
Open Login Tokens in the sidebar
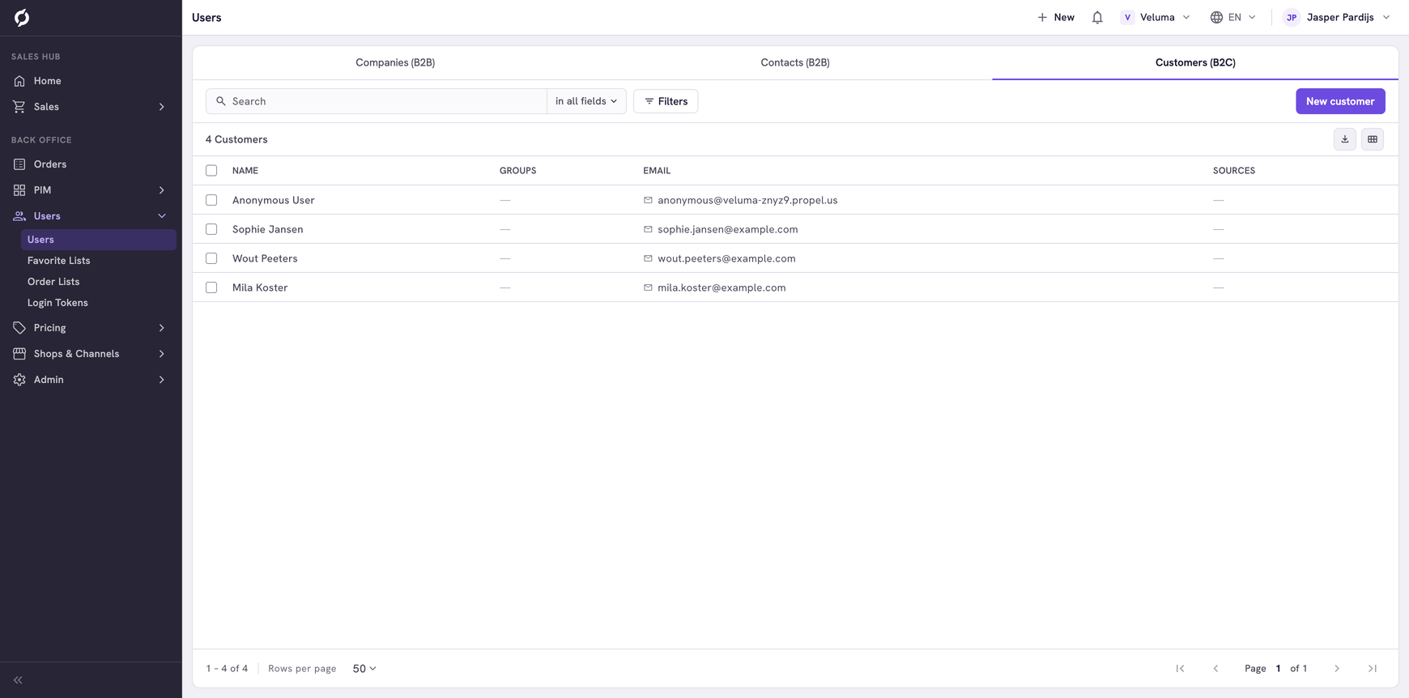click(x=57, y=303)
